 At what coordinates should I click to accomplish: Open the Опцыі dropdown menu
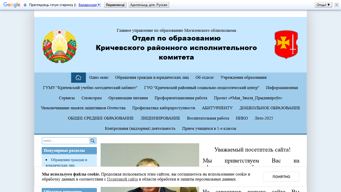(x=324, y=5)
